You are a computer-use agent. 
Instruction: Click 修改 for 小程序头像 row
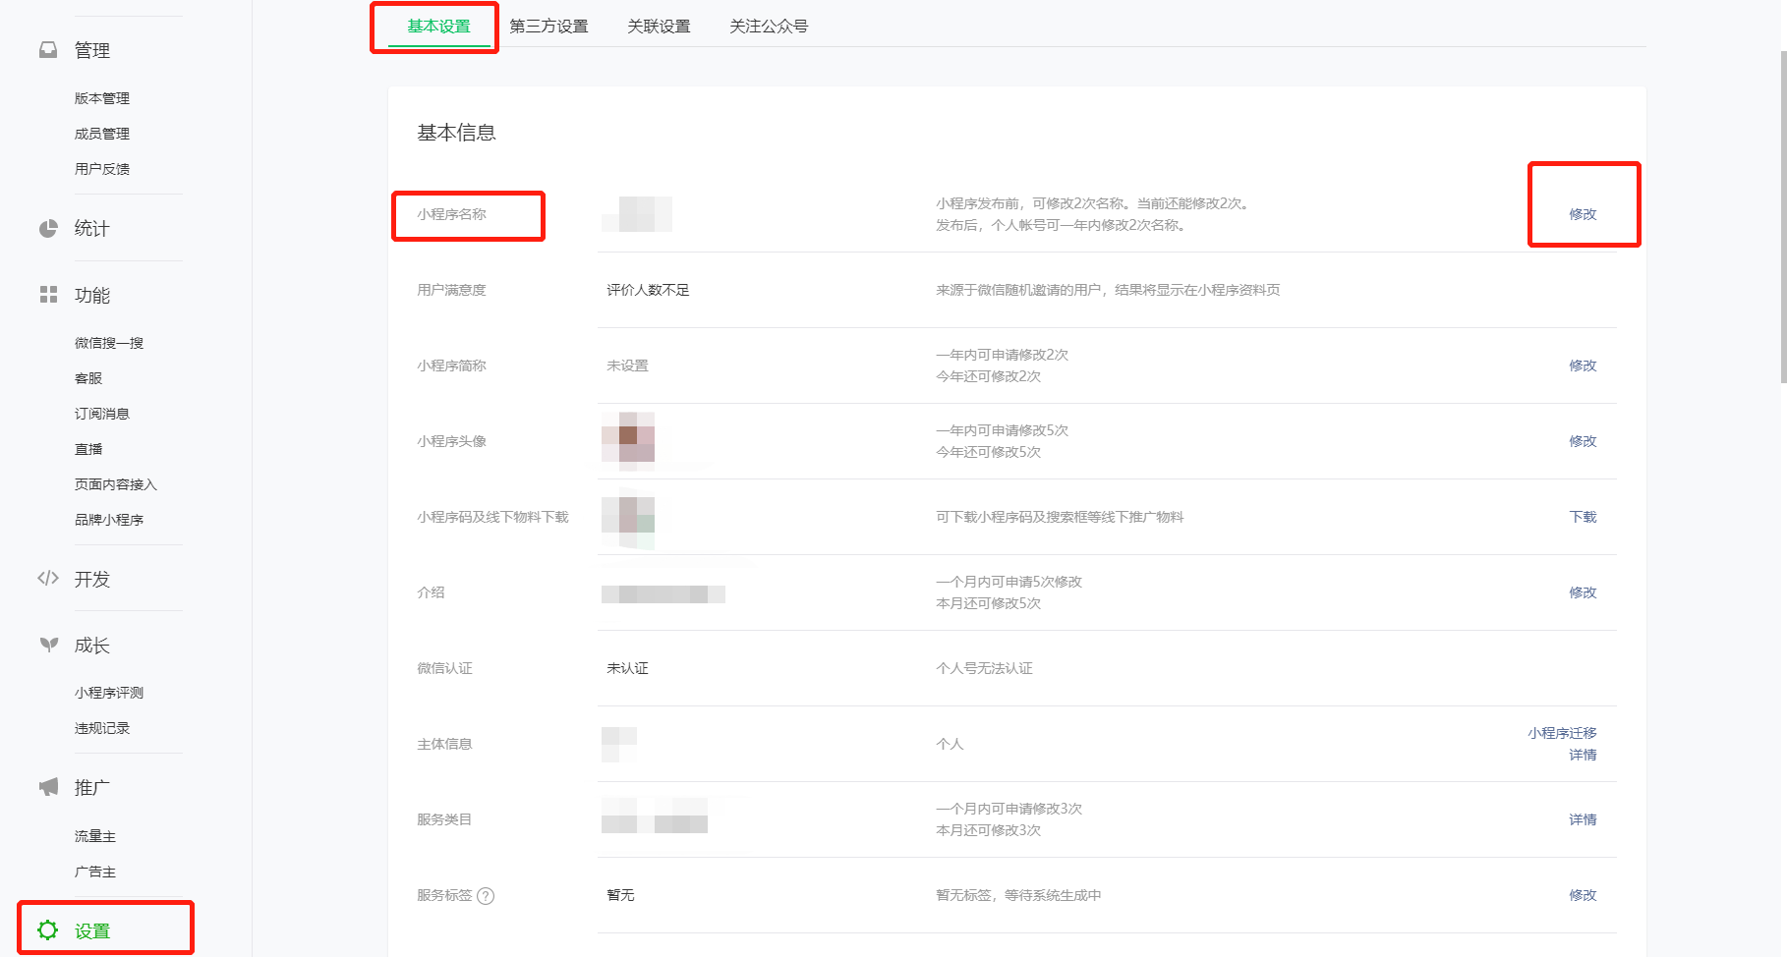1583,441
